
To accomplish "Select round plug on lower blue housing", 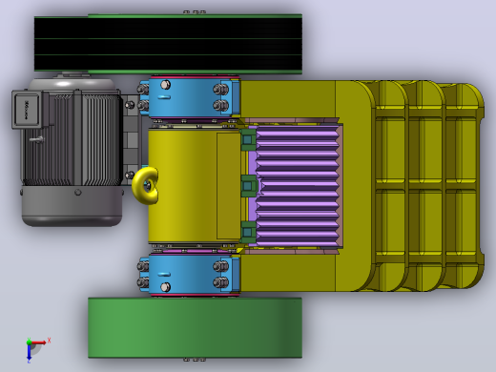I will pyautogui.click(x=165, y=287).
